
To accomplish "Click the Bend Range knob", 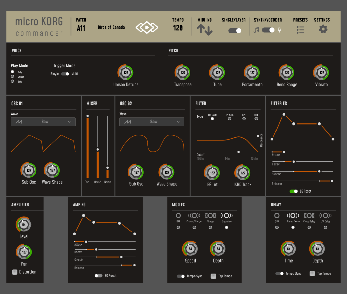I will tap(287, 72).
